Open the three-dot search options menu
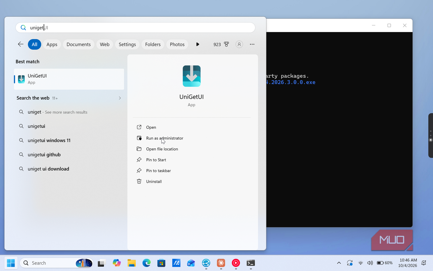The width and height of the screenshot is (433, 271). pyautogui.click(x=252, y=44)
